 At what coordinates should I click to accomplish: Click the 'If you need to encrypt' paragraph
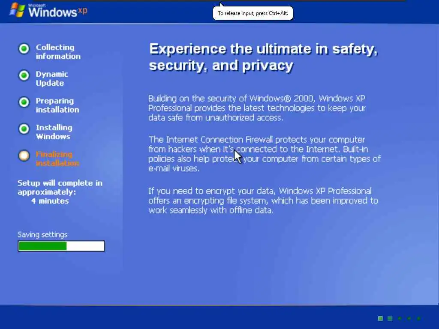[x=263, y=200]
